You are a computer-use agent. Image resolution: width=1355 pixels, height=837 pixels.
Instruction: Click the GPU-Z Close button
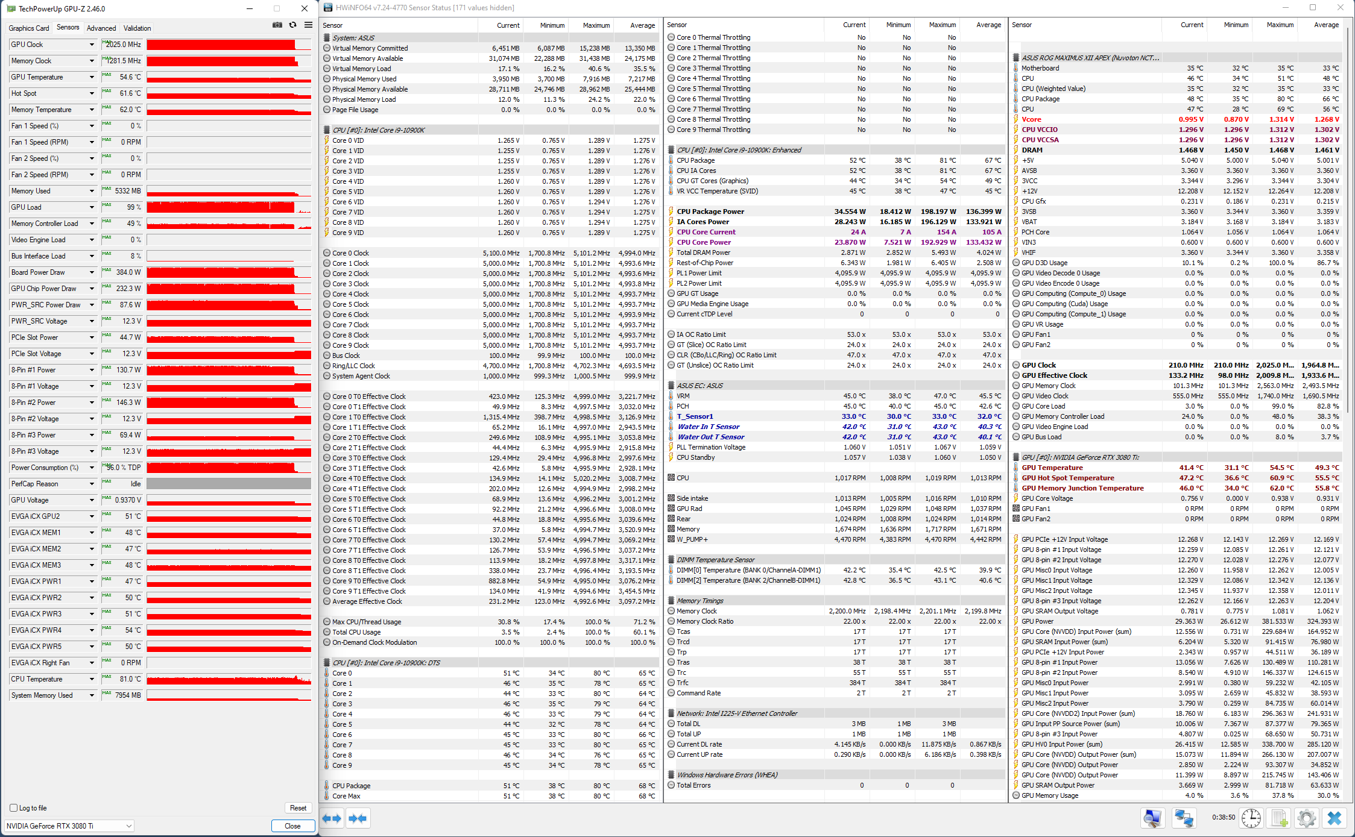click(x=292, y=826)
